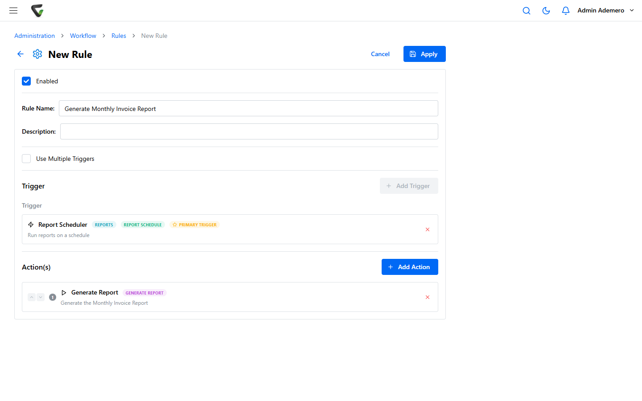The height and width of the screenshot is (401, 642).
Task: Click the Description input field
Action: pyautogui.click(x=249, y=131)
